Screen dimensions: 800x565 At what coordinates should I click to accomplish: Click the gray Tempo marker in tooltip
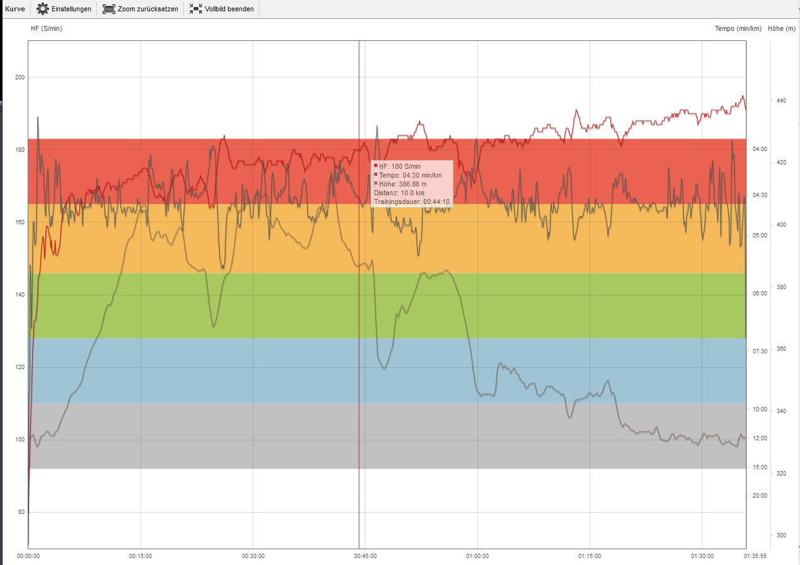click(375, 174)
